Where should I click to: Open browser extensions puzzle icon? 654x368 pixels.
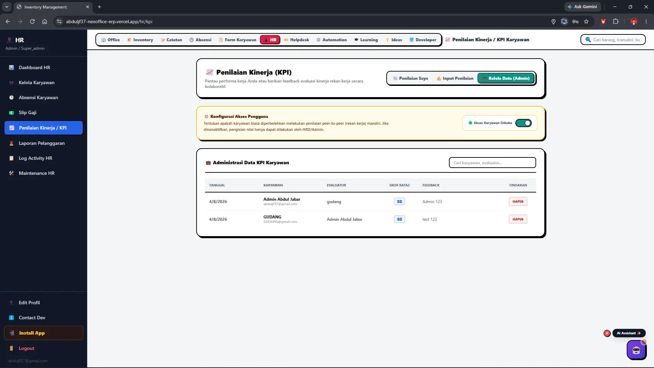616,21
